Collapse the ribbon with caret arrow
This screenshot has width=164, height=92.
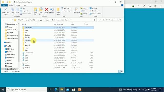pyautogui.click(x=120, y=5)
